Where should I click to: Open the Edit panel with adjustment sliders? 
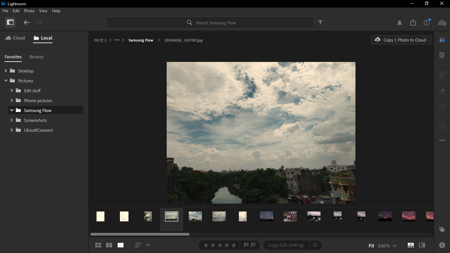point(442,55)
